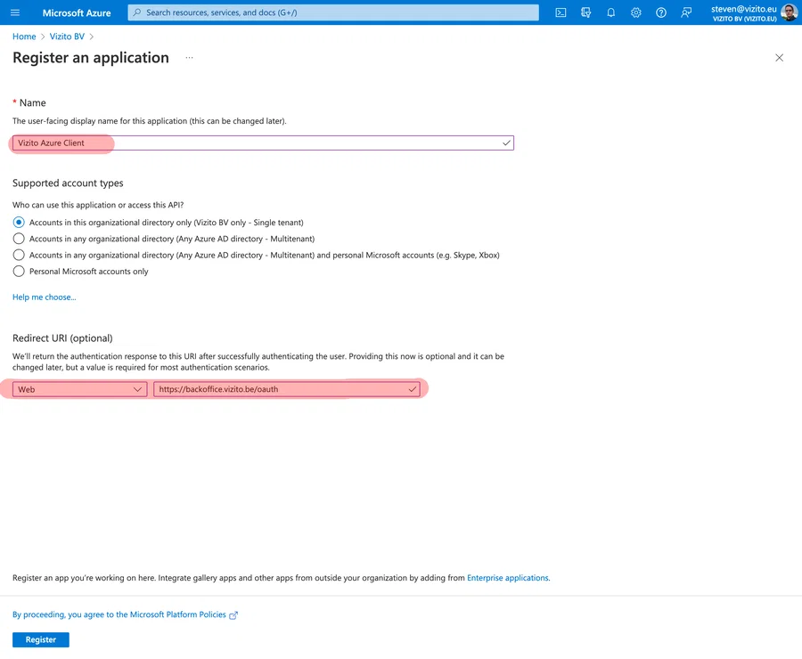The image size is (802, 659).
Task: Open account menu steven@vizito.eu
Action: click(x=744, y=12)
